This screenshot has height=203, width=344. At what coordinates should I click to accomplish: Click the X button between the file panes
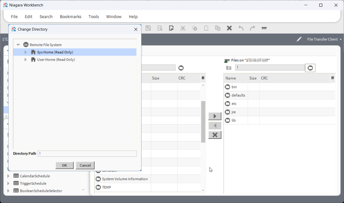215,135
